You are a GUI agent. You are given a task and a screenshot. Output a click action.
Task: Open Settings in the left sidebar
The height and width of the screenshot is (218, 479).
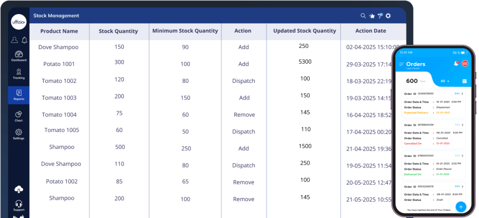(19, 134)
